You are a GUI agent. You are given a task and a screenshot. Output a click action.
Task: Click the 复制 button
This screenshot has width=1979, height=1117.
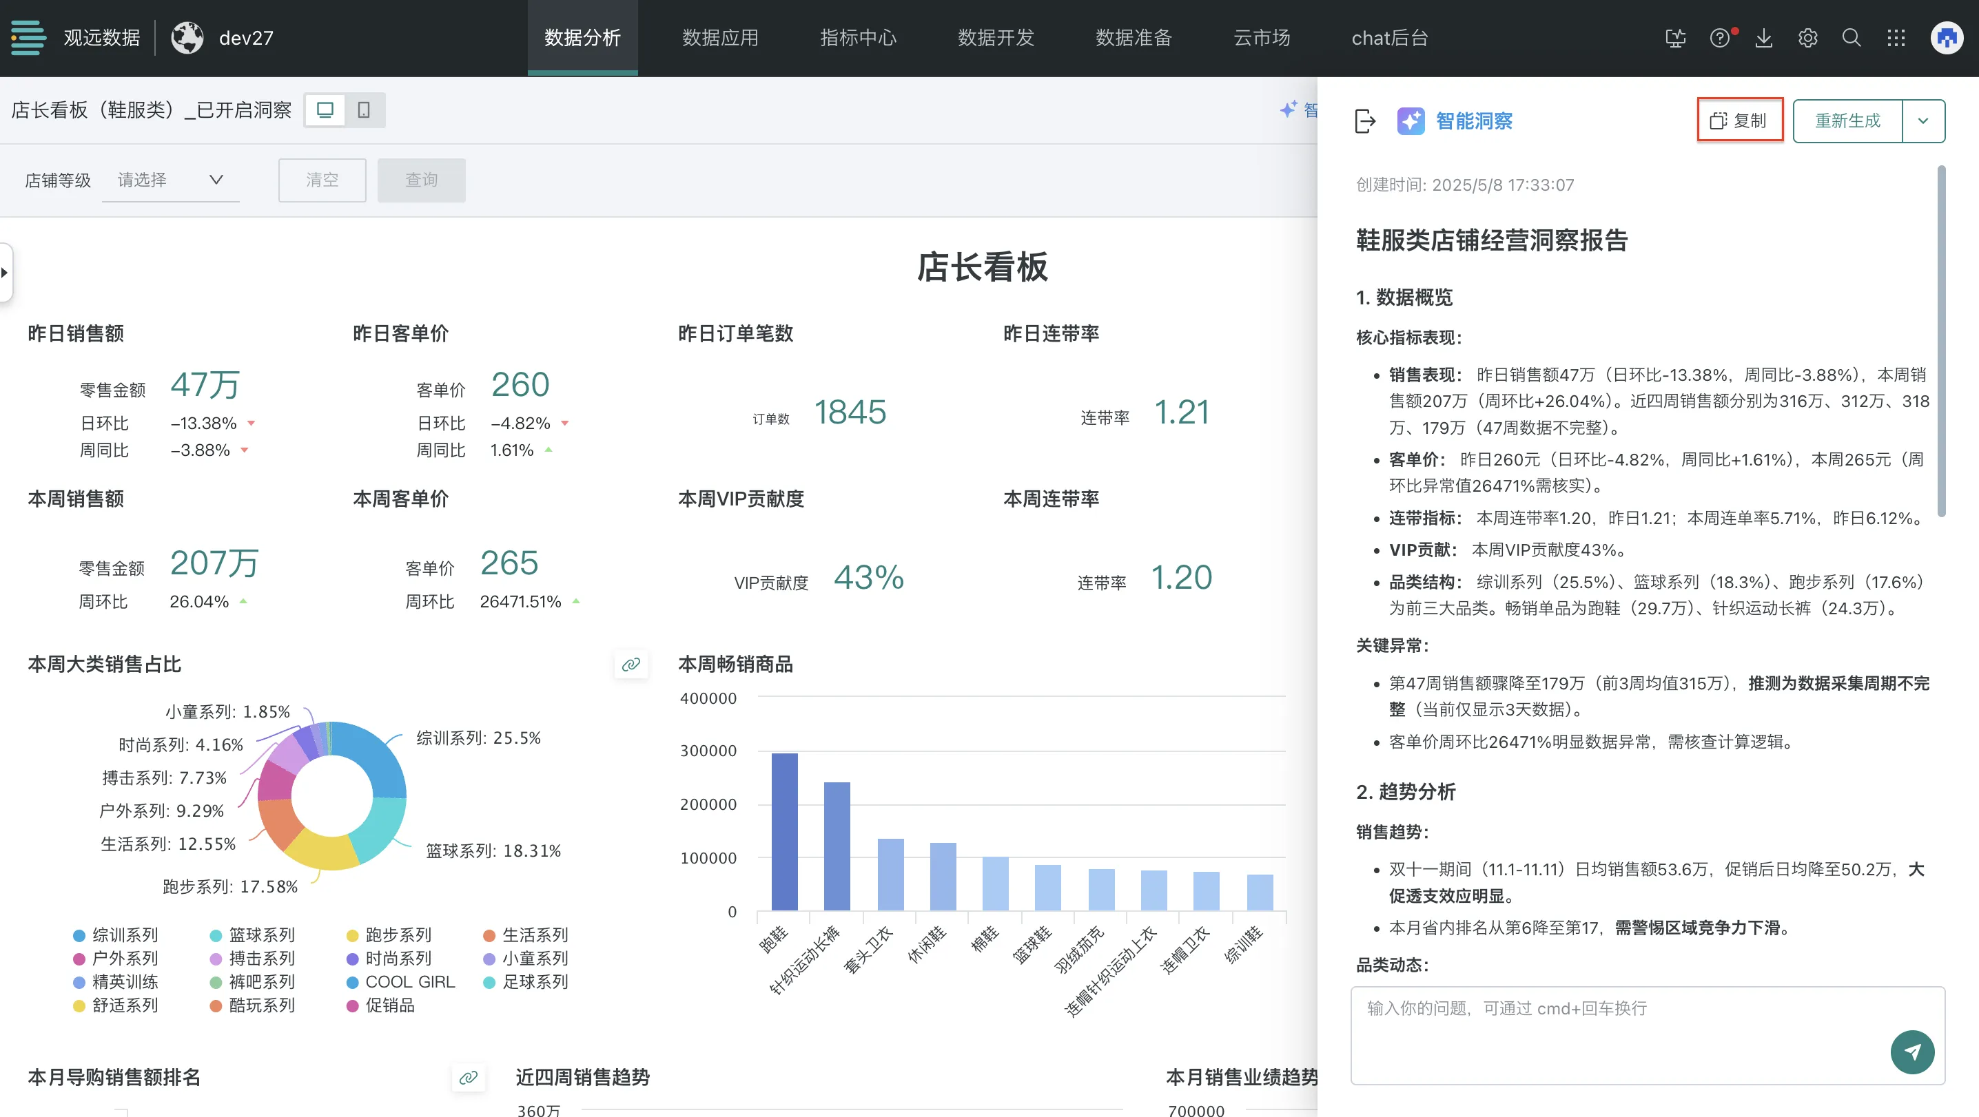[x=1739, y=121]
